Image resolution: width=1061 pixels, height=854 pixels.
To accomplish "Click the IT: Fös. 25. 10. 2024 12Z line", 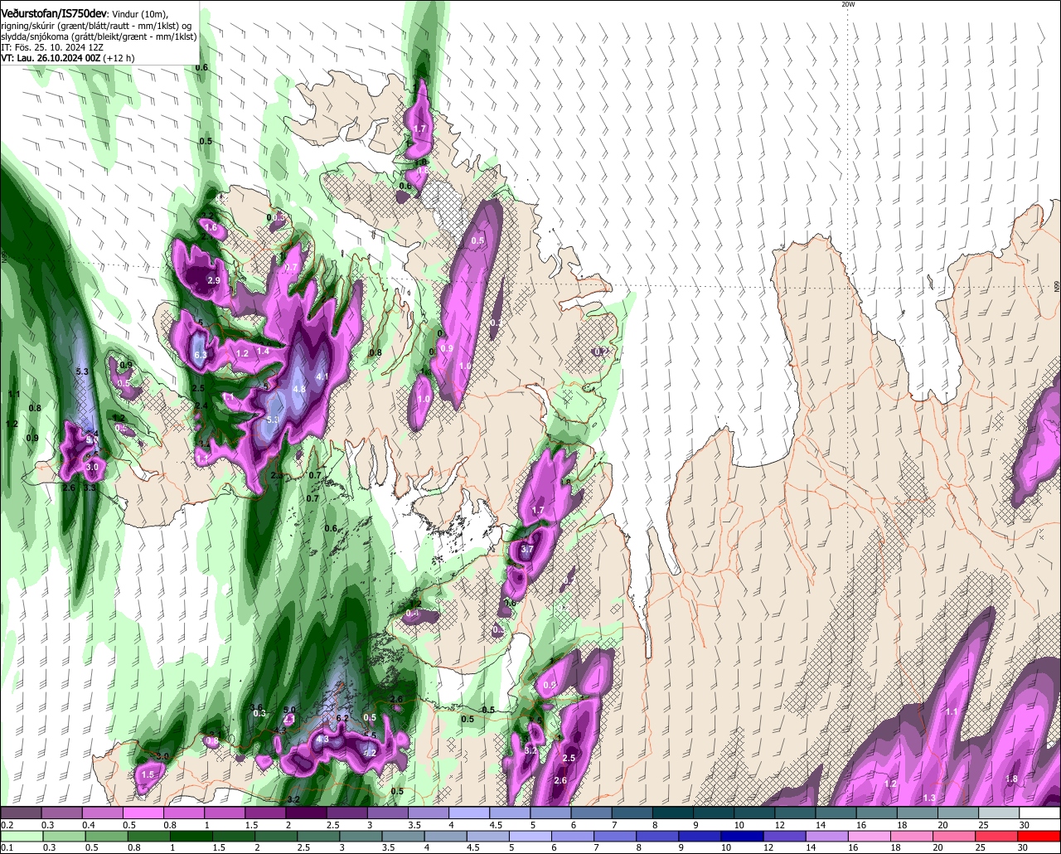I will coord(52,47).
